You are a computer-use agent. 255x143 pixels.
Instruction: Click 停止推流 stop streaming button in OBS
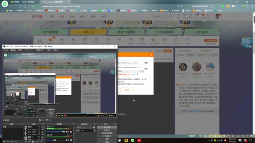pyautogui.click(x=107, y=127)
